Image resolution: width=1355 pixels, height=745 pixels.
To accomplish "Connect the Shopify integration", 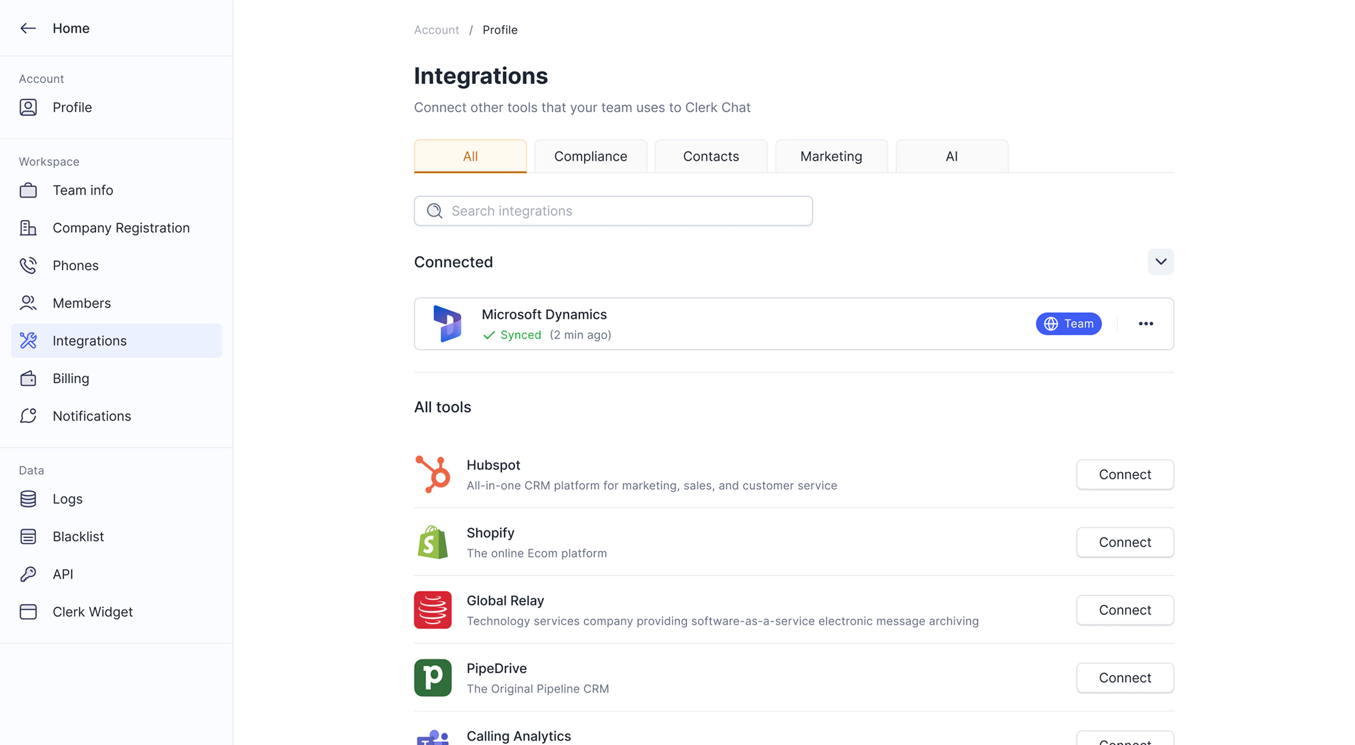I will click(1124, 542).
